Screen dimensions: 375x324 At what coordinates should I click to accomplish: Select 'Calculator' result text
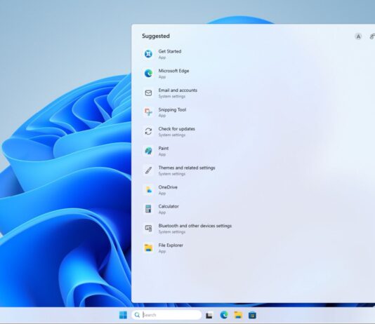tap(169, 206)
